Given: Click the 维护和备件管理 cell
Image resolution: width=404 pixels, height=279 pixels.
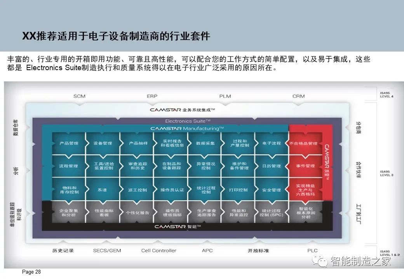Looking at the screenshot, I should coord(239,166).
